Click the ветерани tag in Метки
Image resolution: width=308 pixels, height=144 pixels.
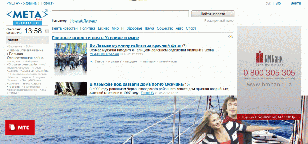pyautogui.click(x=14, y=61)
